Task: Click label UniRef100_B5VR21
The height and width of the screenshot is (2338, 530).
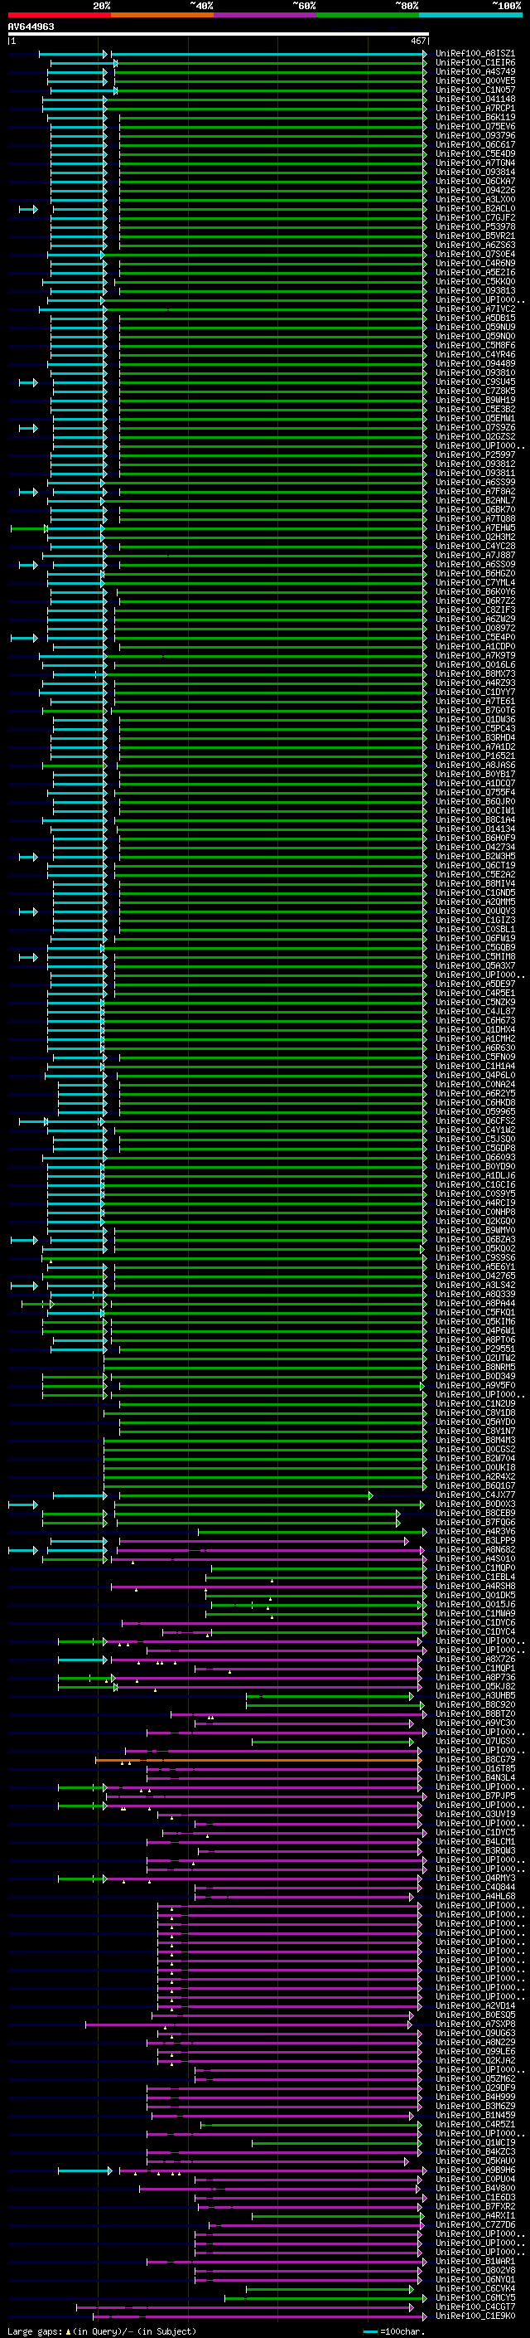Action: coord(475,236)
